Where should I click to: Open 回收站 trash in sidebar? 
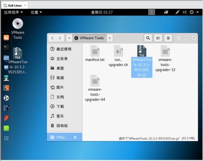coord(65,126)
